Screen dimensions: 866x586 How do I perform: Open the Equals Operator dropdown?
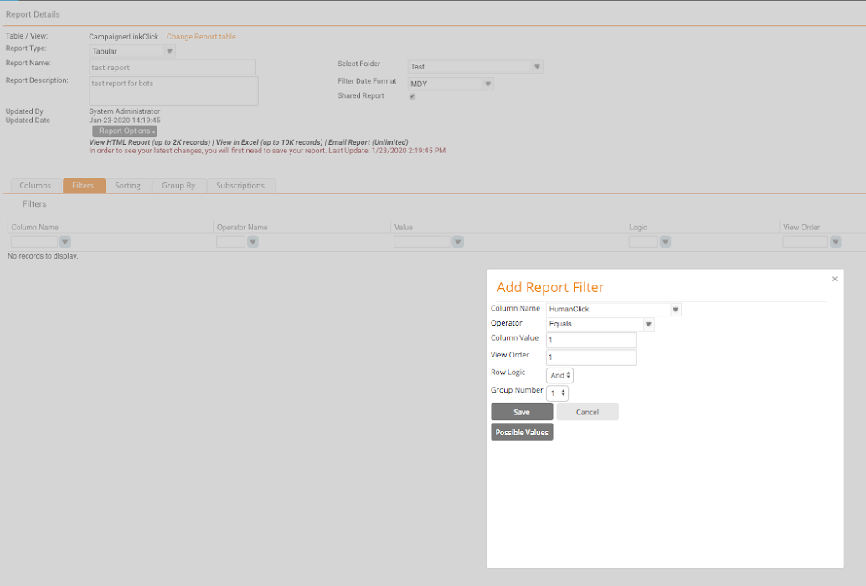[647, 323]
